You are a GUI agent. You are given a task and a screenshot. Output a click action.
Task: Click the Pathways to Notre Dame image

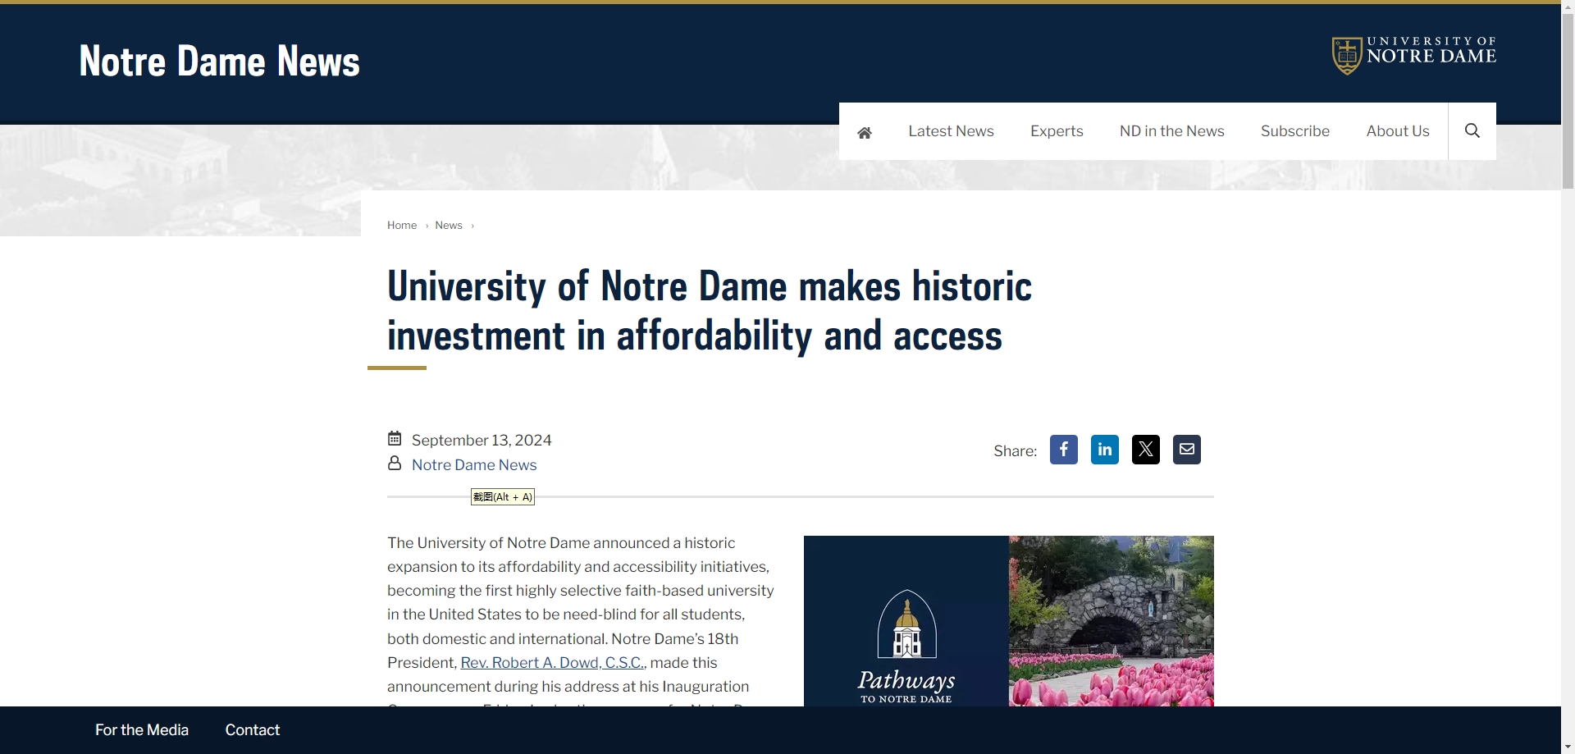pyautogui.click(x=1009, y=621)
